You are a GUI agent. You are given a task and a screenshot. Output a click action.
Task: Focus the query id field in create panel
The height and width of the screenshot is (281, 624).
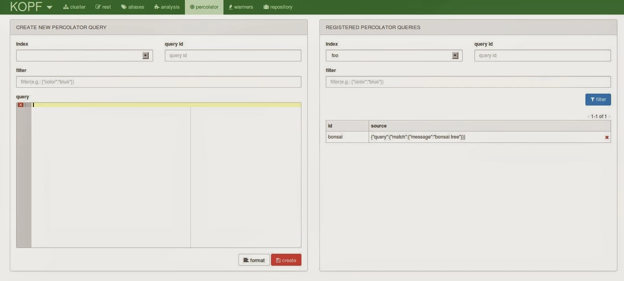[233, 55]
